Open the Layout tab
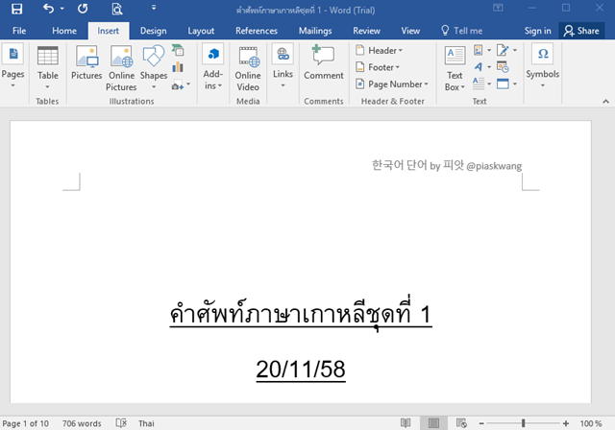The width and height of the screenshot is (615, 430). [201, 31]
